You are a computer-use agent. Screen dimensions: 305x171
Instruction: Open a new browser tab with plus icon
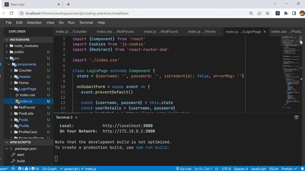coord(68,4)
